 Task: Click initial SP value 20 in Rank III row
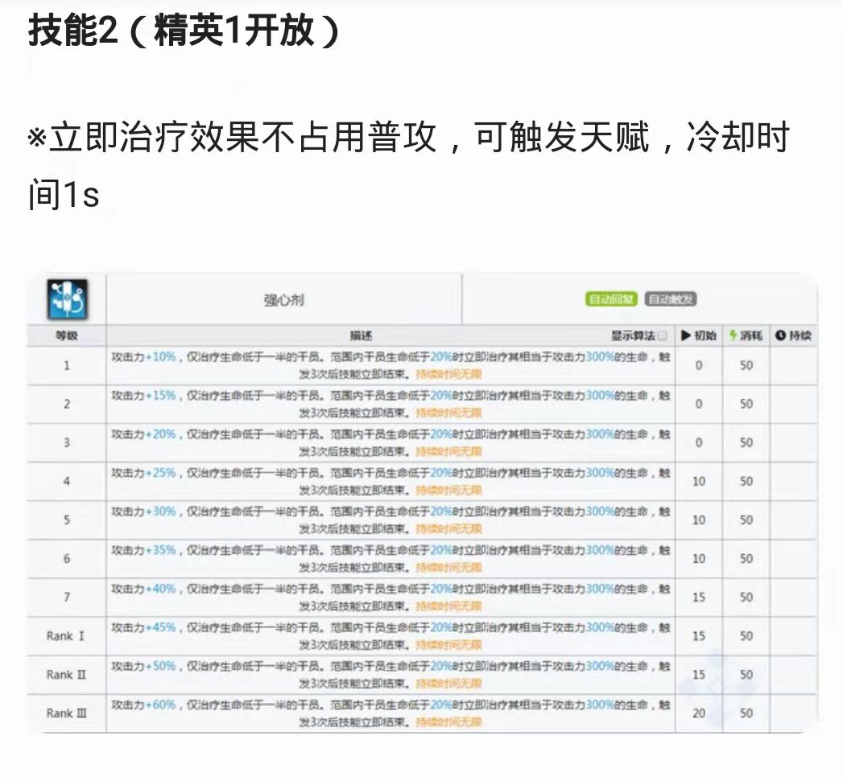tap(699, 713)
